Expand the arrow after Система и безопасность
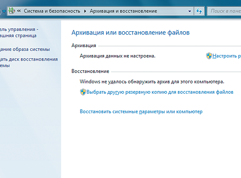241x178 pixels. coord(85,11)
